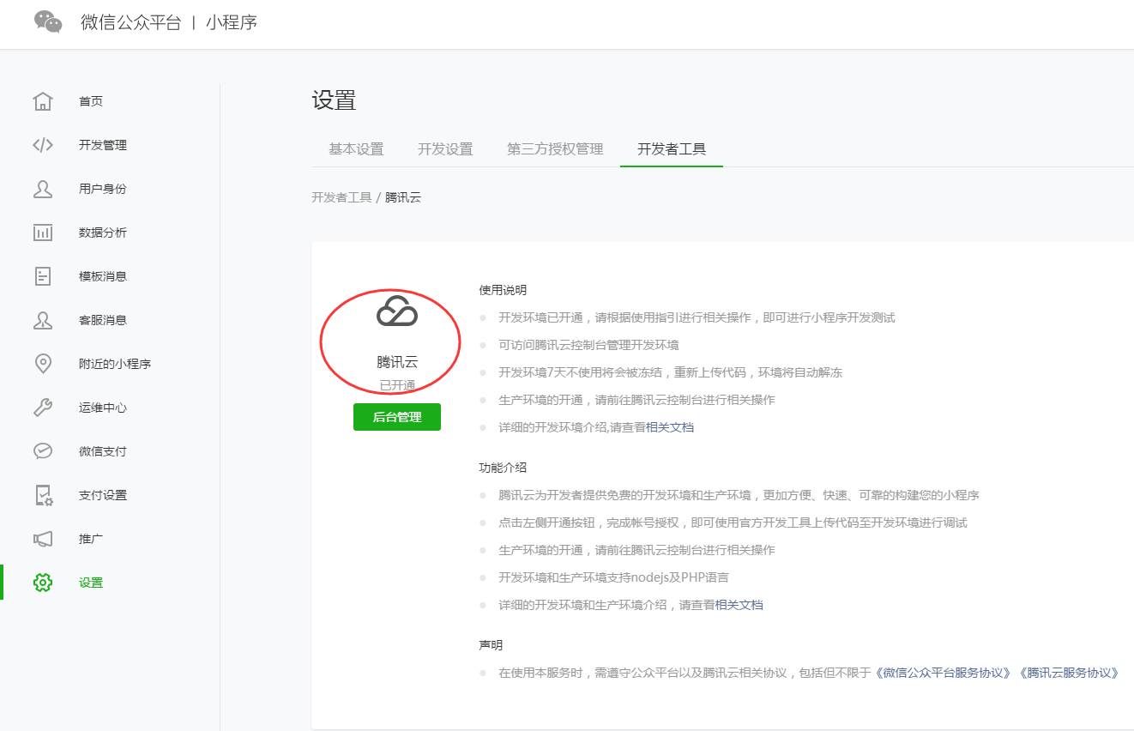
Task: Click the megaphone icon for 推广
Action: [43, 539]
